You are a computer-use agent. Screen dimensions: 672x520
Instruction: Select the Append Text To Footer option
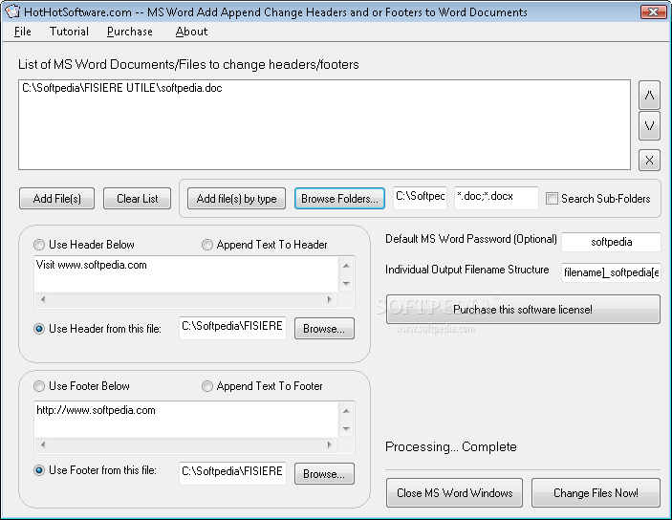click(207, 386)
